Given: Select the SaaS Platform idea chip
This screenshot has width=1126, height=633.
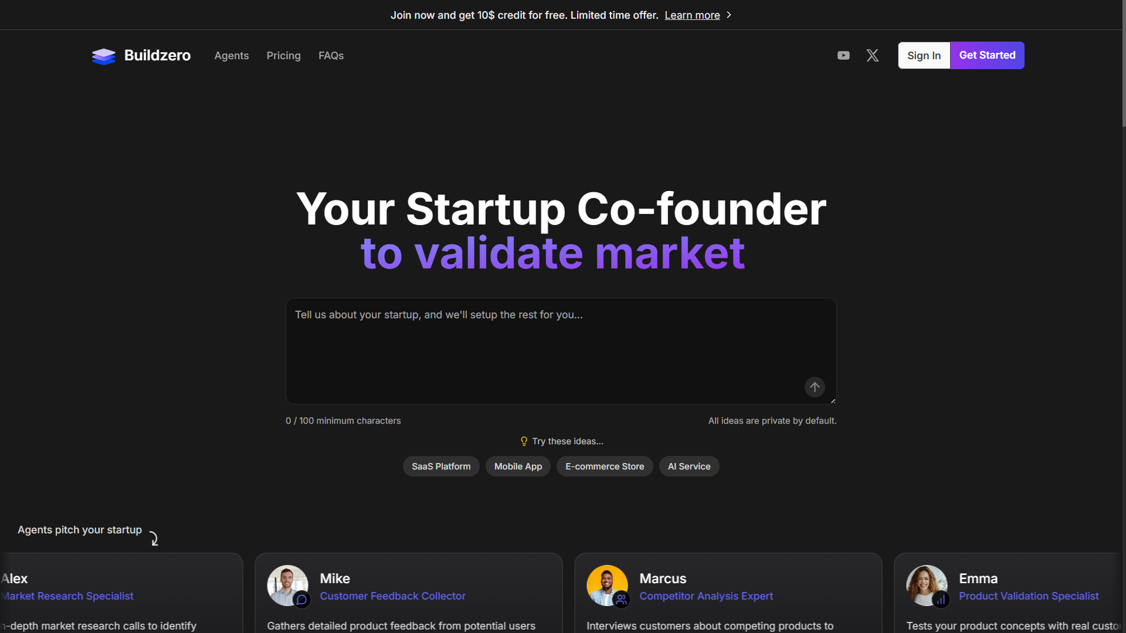Looking at the screenshot, I should tap(441, 467).
